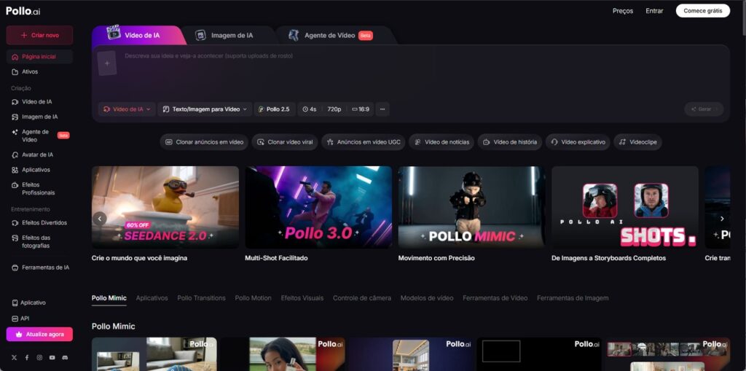Select Aplicativos category tab
Image resolution: width=746 pixels, height=371 pixels.
(152, 298)
